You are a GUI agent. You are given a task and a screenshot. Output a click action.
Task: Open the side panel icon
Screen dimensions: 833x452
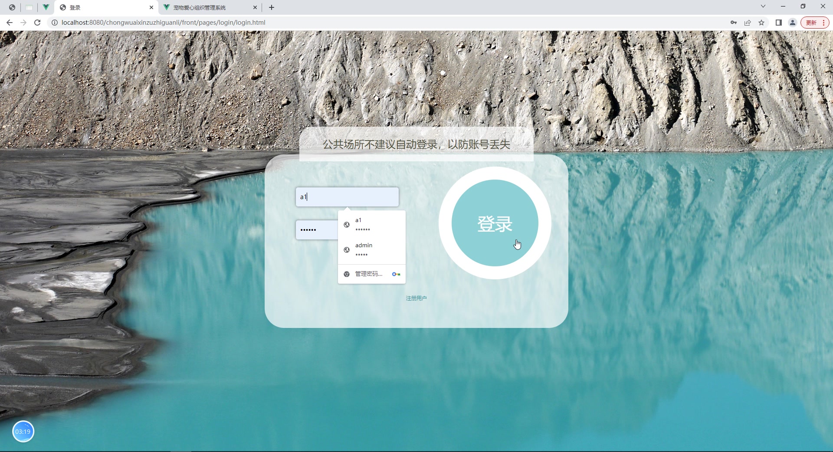(778, 22)
